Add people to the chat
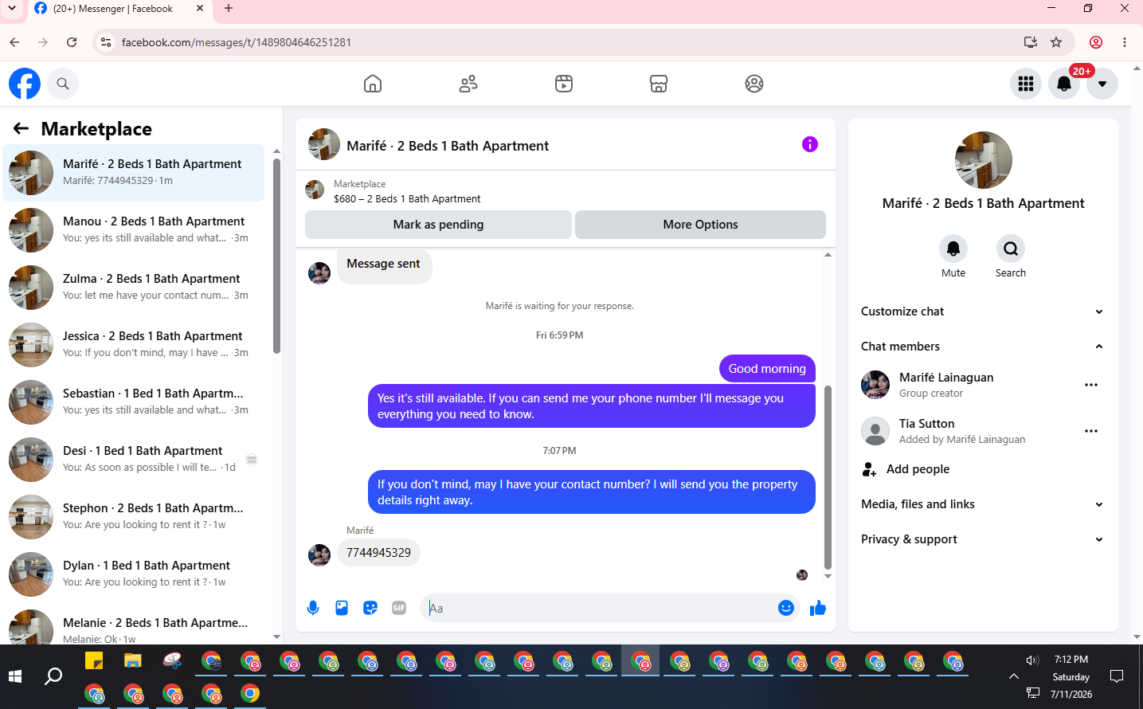The height and width of the screenshot is (709, 1143). click(983, 469)
